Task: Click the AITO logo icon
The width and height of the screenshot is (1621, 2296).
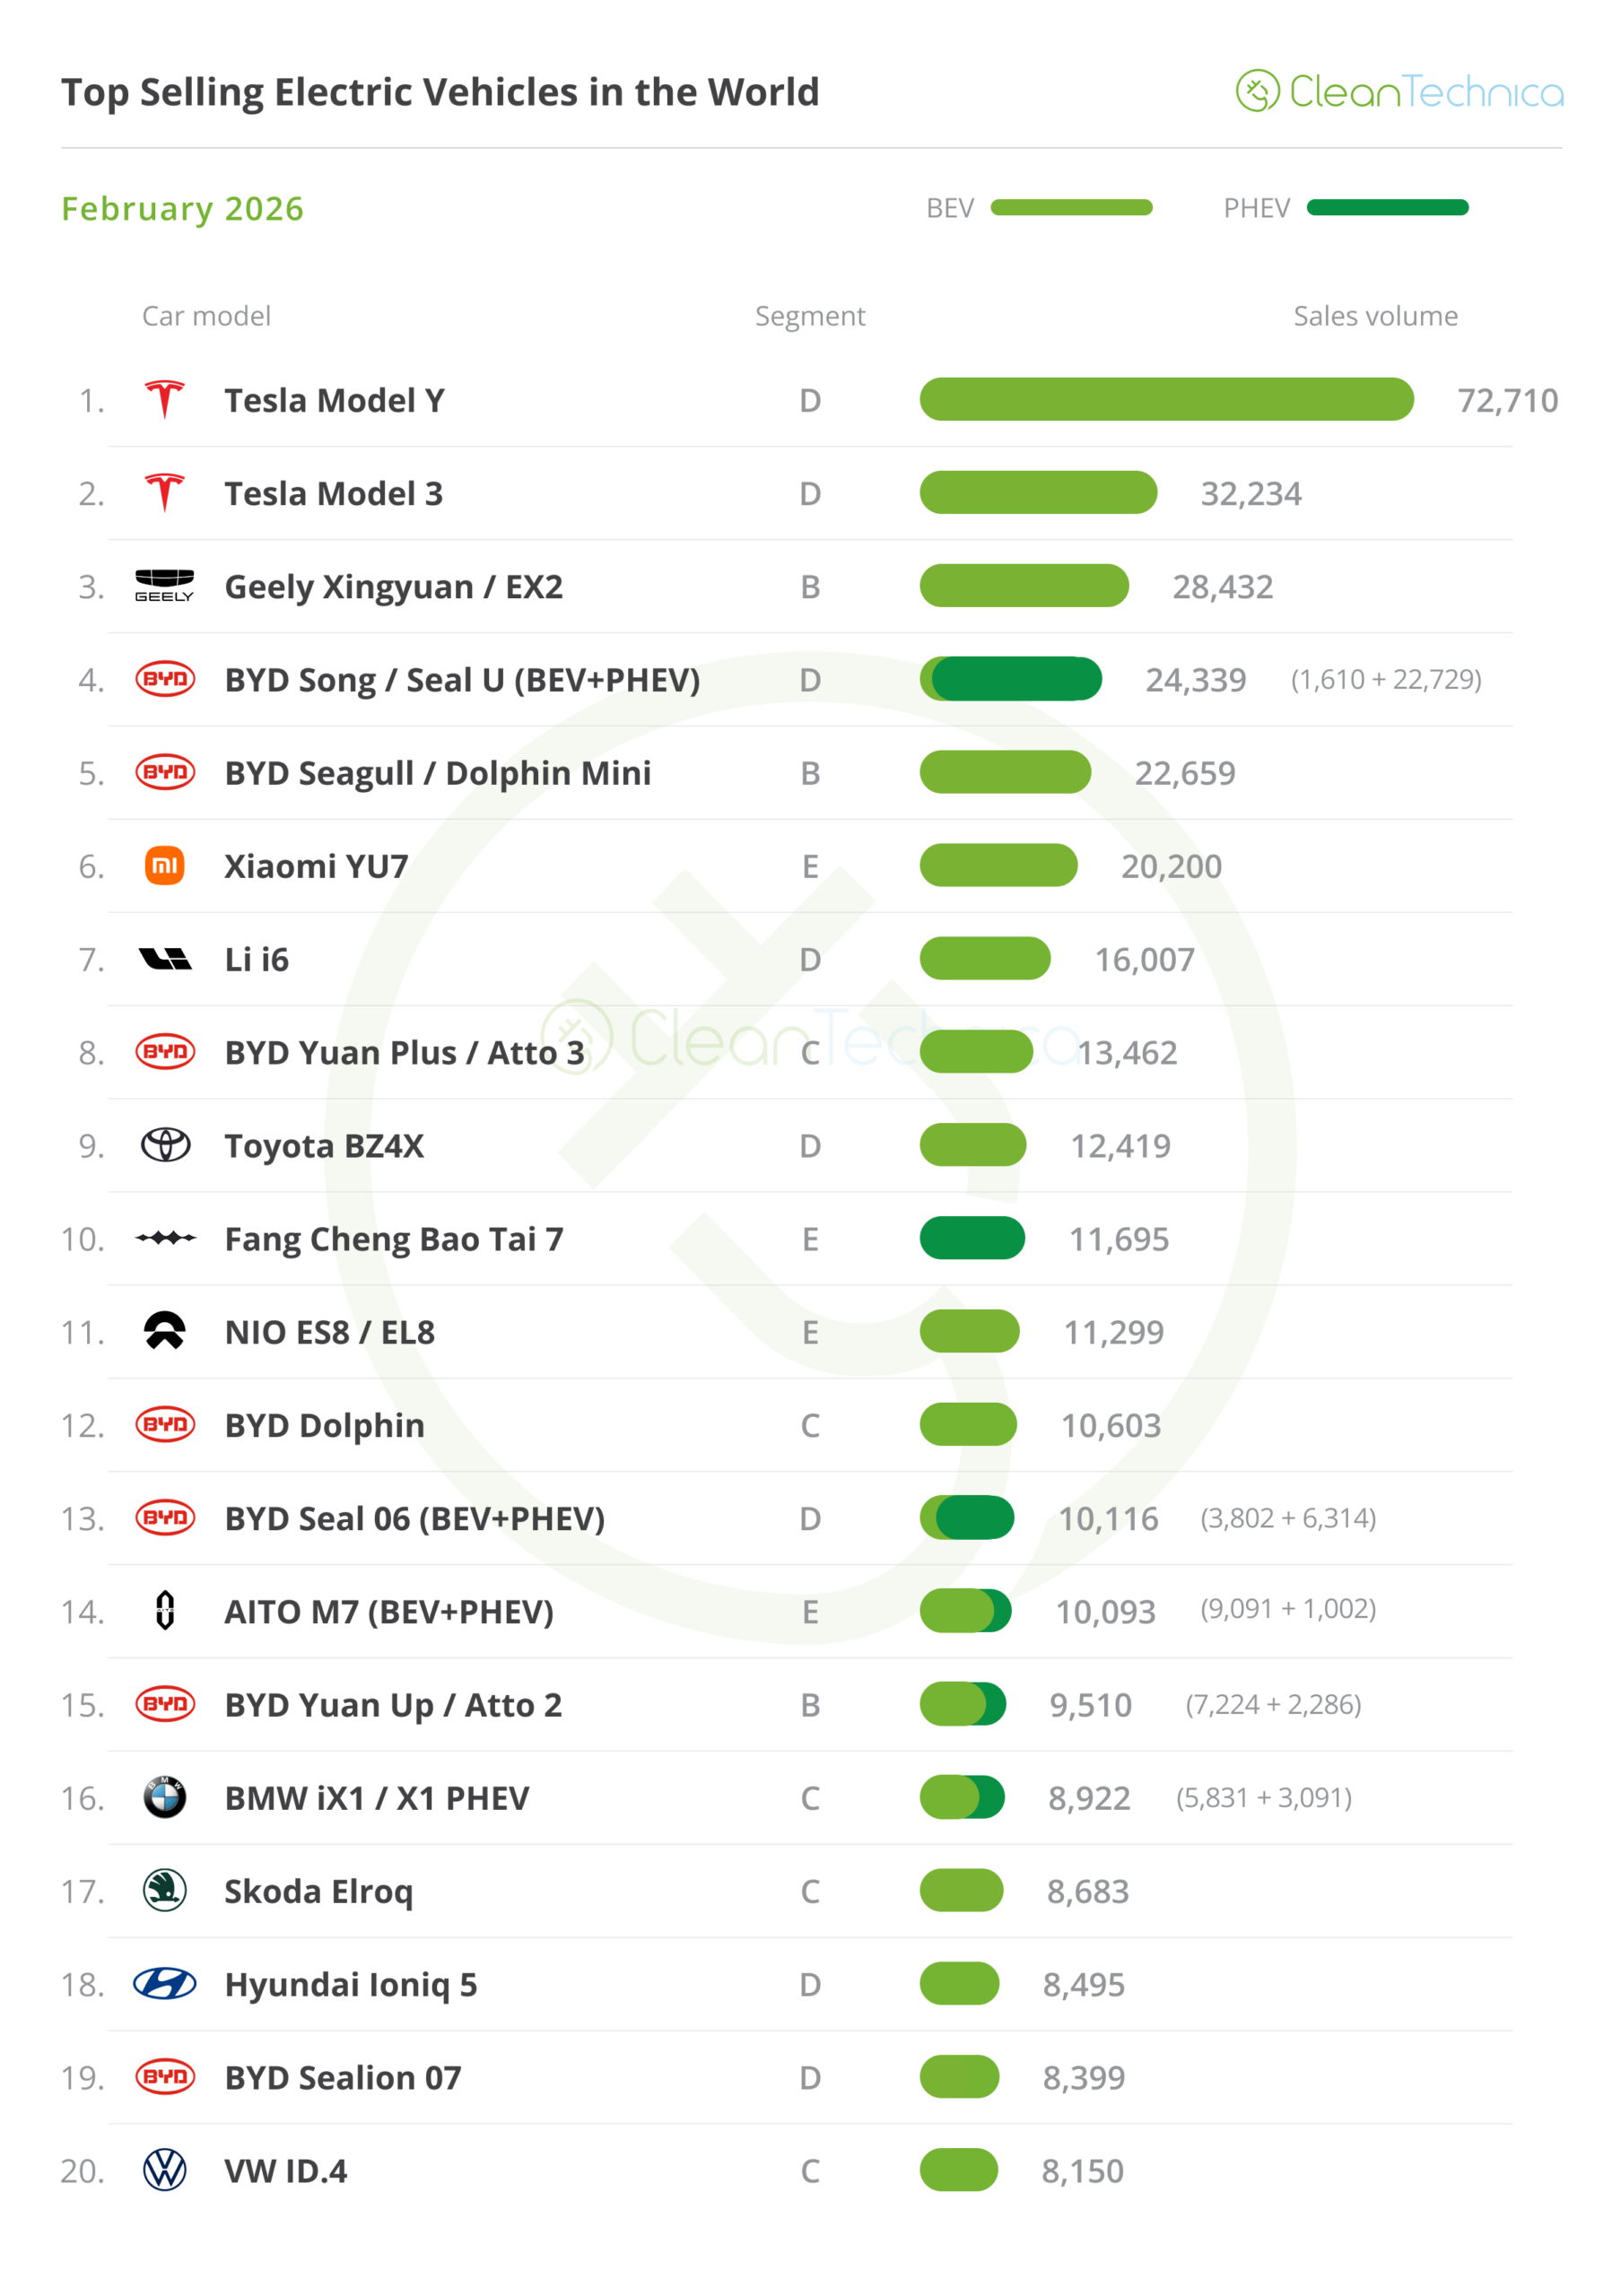Action: tap(165, 1611)
